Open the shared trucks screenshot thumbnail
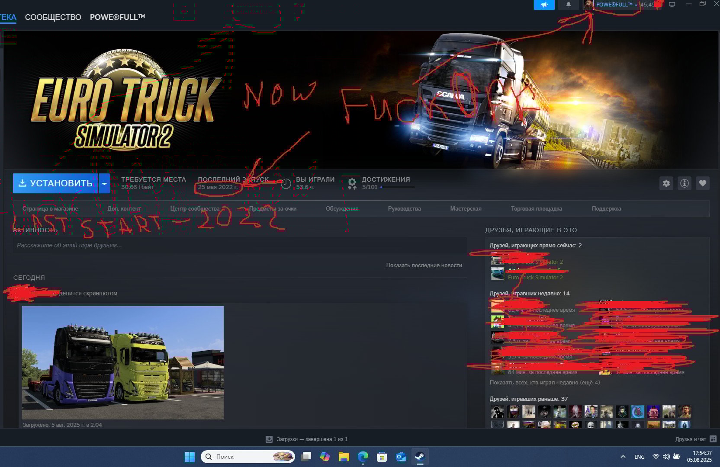720x467 pixels. pos(123,363)
